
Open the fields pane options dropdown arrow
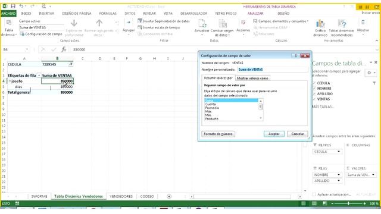371,62
